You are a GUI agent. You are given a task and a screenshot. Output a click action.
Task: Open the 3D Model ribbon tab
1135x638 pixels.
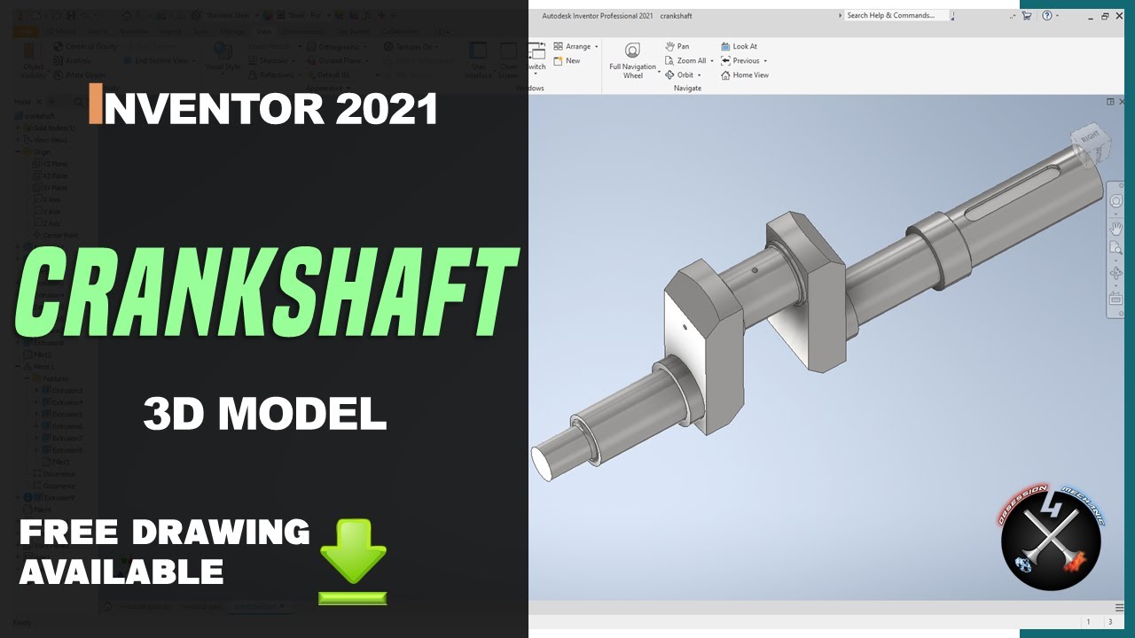coord(61,31)
